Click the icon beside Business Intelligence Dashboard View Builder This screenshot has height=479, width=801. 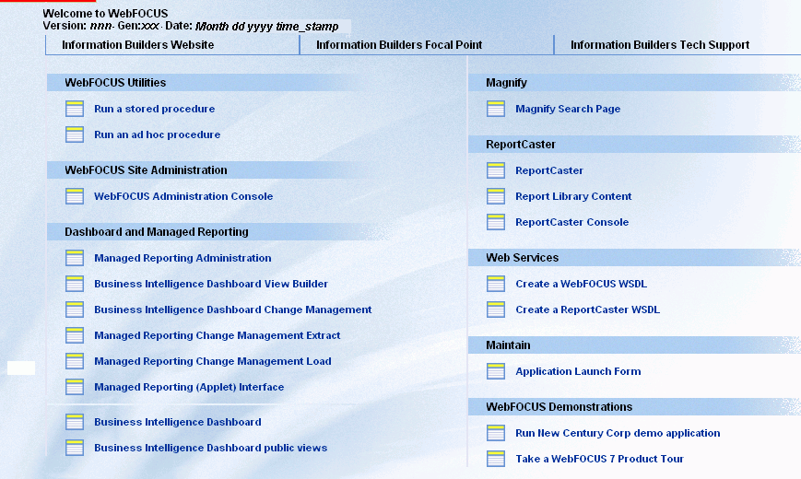(x=75, y=284)
